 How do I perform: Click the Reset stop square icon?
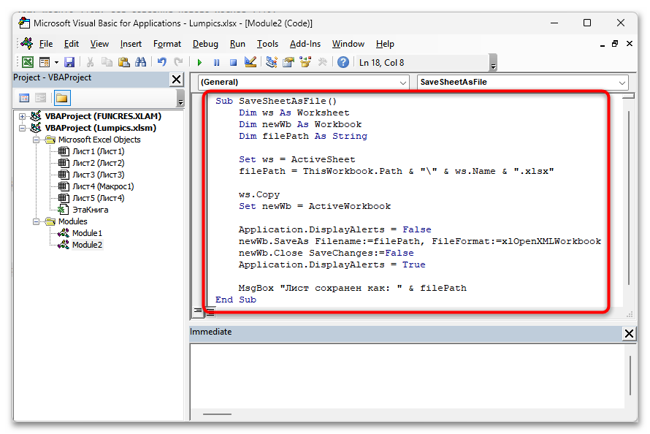pyautogui.click(x=233, y=63)
